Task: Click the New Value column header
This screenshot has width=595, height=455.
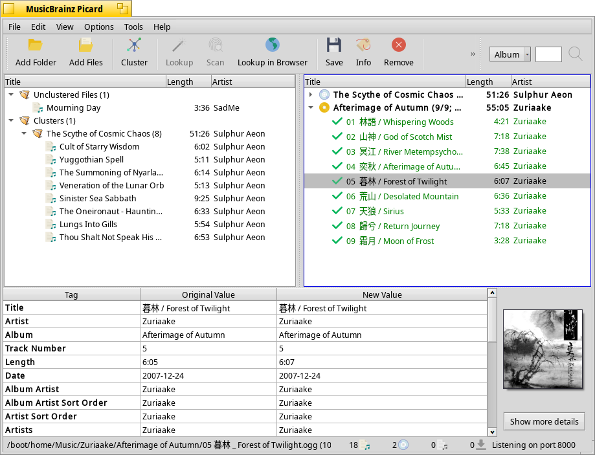Action: [x=382, y=295]
